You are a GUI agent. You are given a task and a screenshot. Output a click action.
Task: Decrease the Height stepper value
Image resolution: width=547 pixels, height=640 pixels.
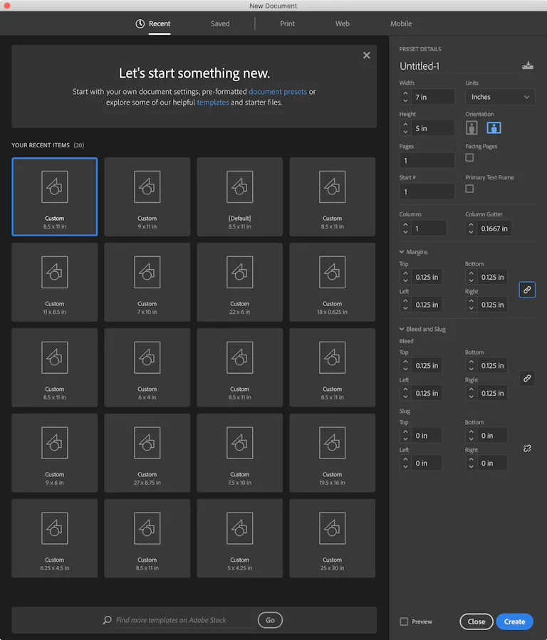click(405, 132)
